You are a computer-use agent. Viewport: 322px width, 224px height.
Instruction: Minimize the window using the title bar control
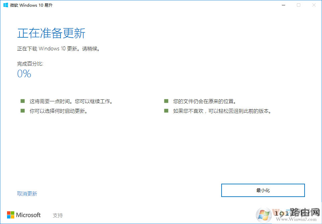pyautogui.click(x=283, y=5)
